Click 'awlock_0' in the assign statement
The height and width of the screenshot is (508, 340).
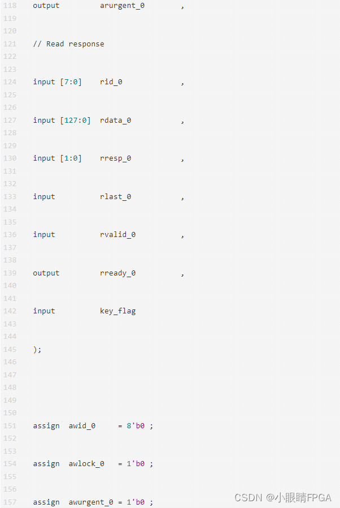86,464
